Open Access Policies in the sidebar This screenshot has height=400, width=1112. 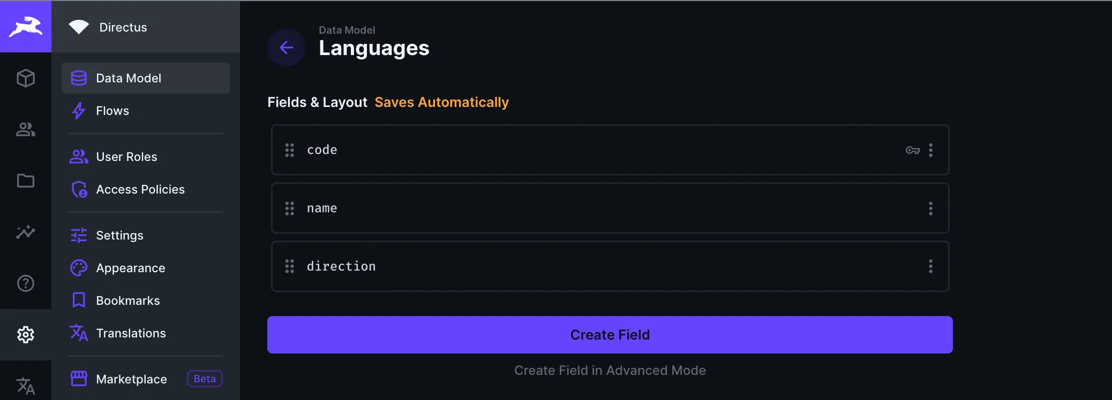140,189
